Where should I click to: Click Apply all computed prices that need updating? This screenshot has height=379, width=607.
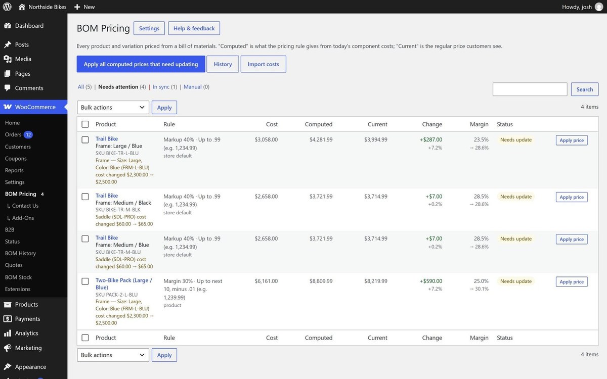coord(141,64)
